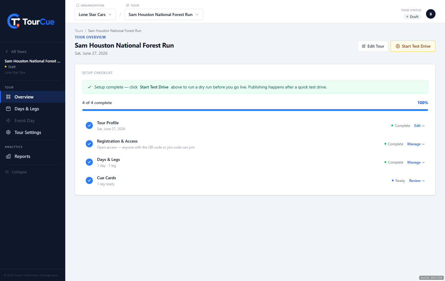Click the Edit Tour button
This screenshot has height=281, width=445.
[373, 46]
